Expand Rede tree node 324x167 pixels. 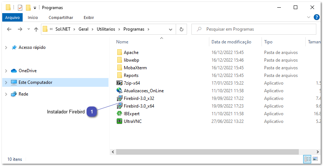click(x=6, y=94)
